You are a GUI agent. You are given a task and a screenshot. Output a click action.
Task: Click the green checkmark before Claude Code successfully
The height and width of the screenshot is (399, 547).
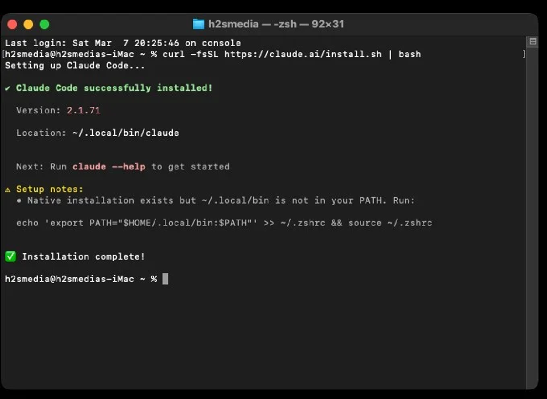8,88
